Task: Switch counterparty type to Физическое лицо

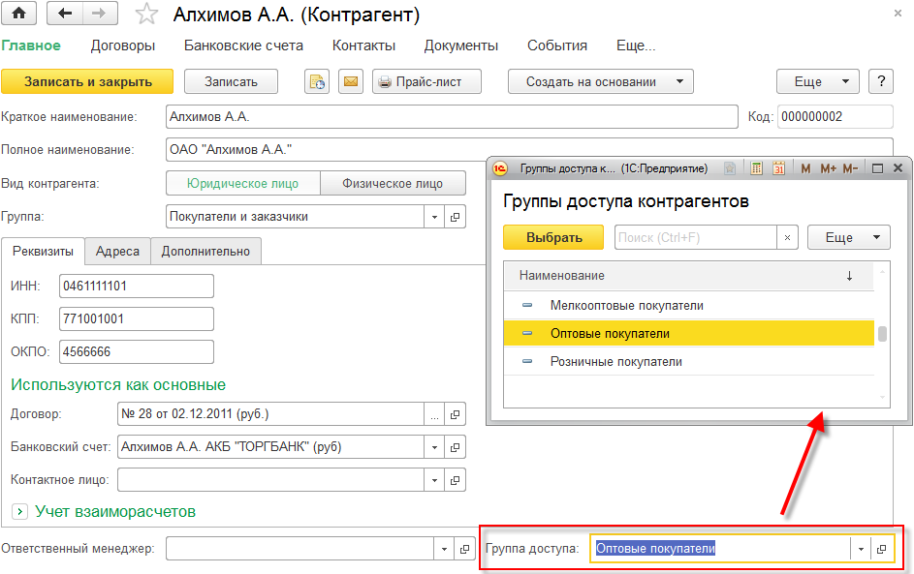Action: (394, 183)
